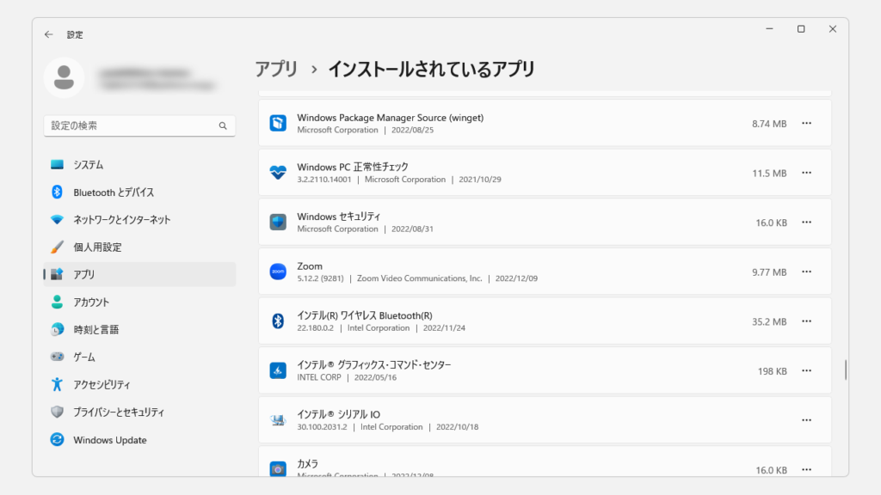Click the インストールされているアプリ heading
Image resolution: width=881 pixels, height=495 pixels.
click(431, 70)
